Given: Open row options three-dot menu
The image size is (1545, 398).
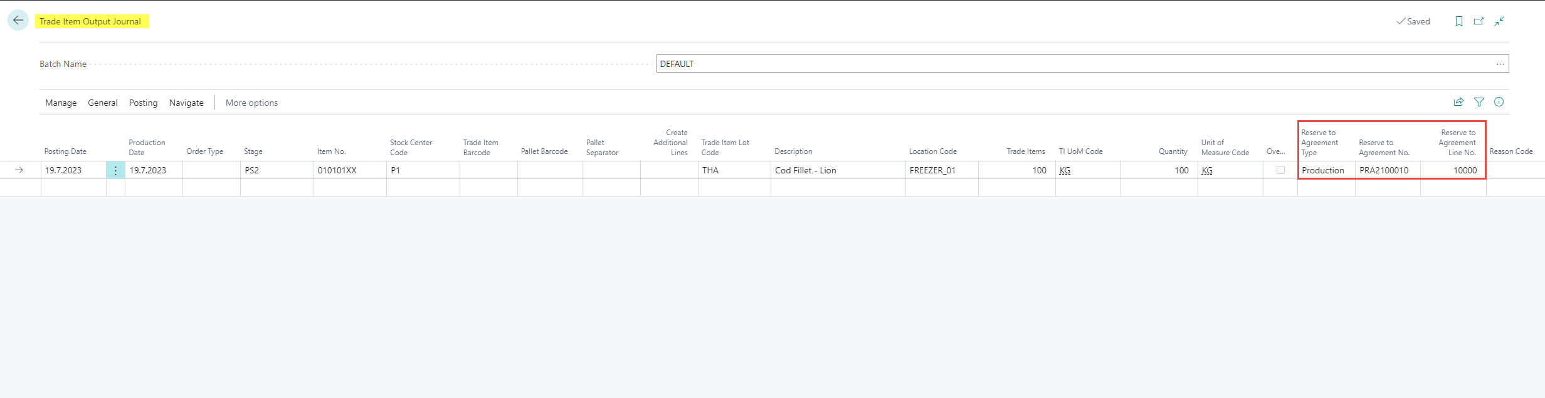Looking at the screenshot, I should [115, 170].
